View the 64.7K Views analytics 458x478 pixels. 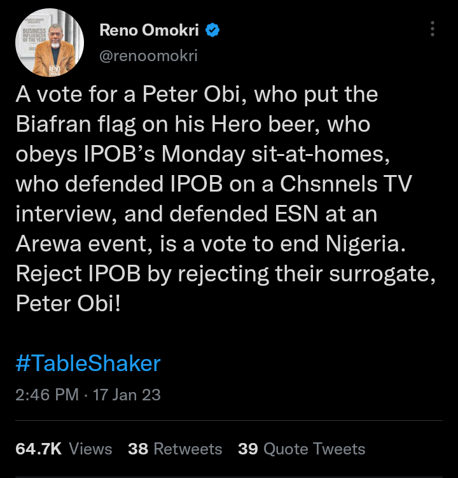click(x=64, y=449)
